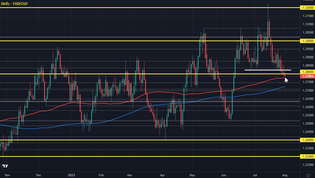Click the yellow 1.32000 resistance label

click(x=308, y=8)
